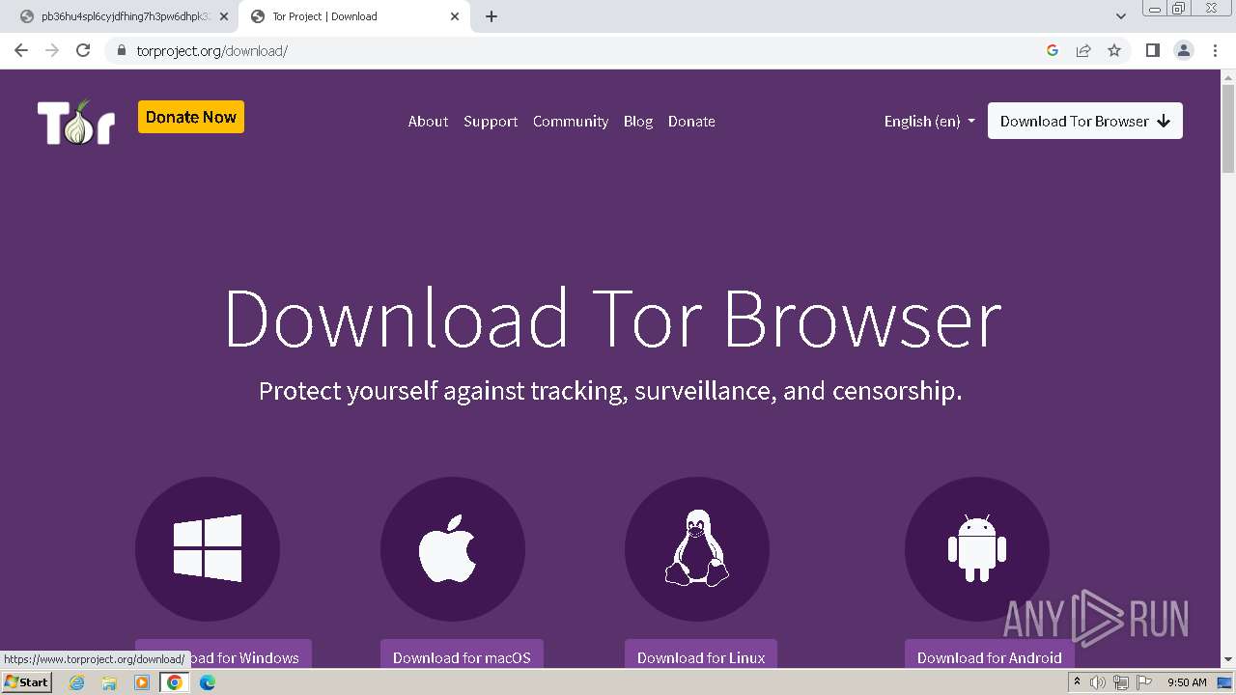Screen dimensions: 1236x695
Task: Open the media player taskbar icon
Action: 142,682
